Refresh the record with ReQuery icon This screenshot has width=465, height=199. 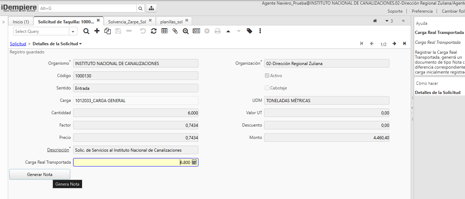154,31
